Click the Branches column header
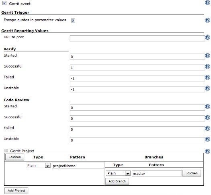Image resolution: width=211 pixels, height=195 pixels. (x=154, y=157)
